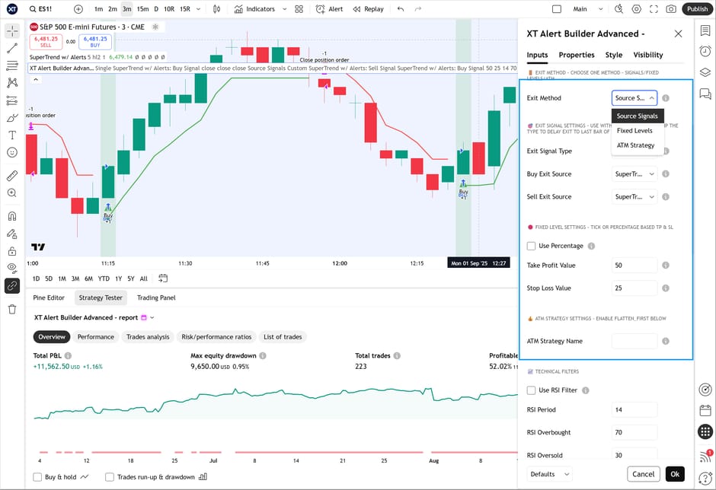The width and height of the screenshot is (716, 490).
Task: Open the List of trades tab
Action: click(283, 337)
